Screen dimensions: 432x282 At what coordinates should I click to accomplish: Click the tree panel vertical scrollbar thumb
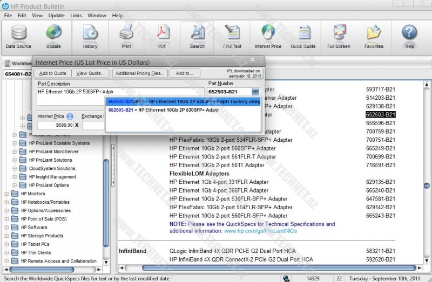(106, 203)
